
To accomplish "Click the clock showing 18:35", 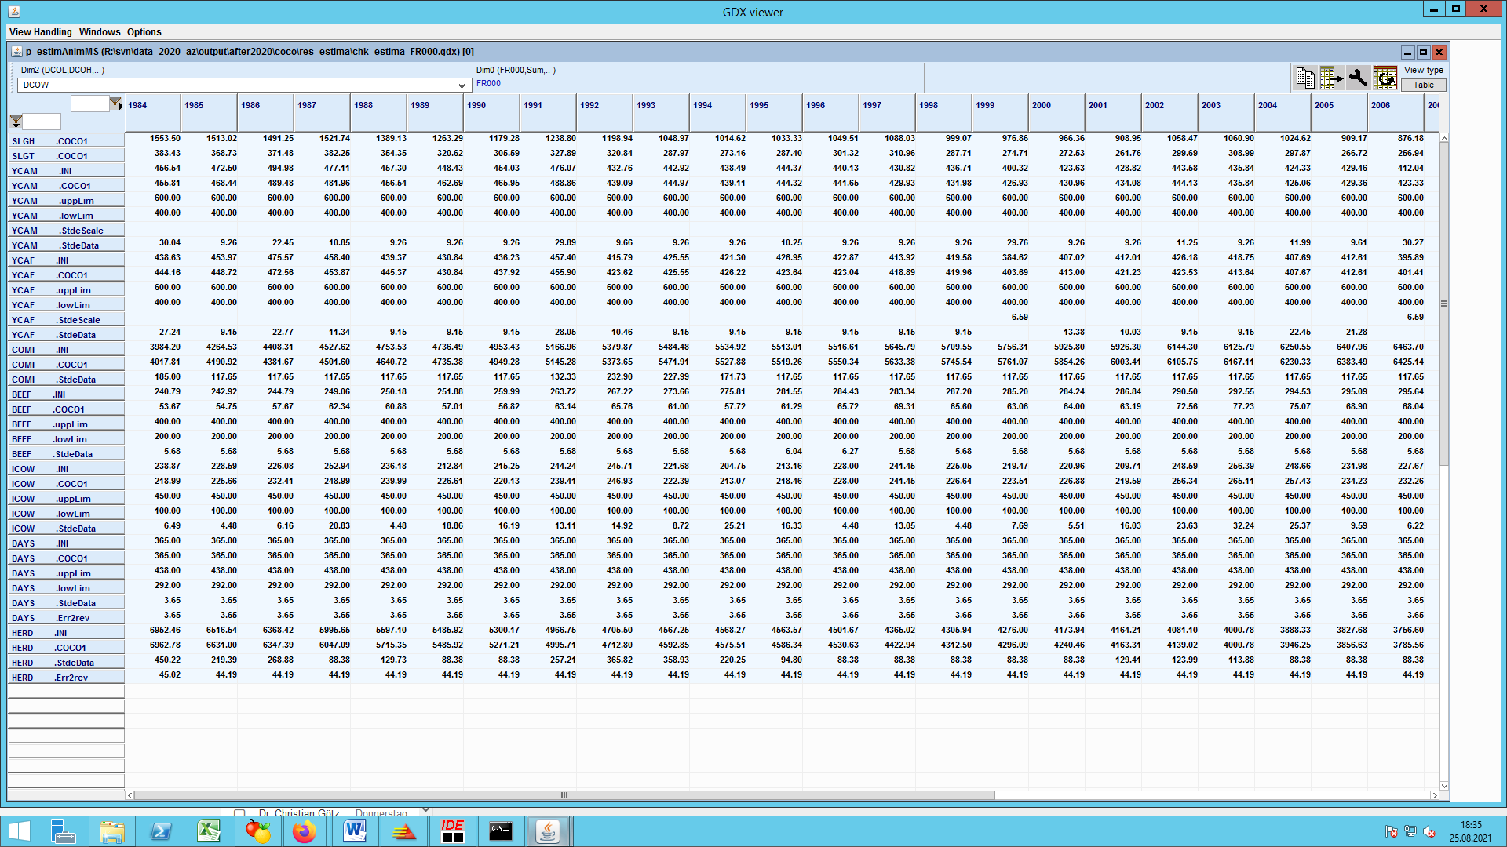I will (x=1471, y=825).
